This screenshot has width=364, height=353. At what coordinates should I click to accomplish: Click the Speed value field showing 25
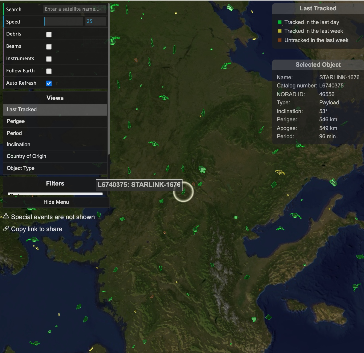tap(96, 21)
